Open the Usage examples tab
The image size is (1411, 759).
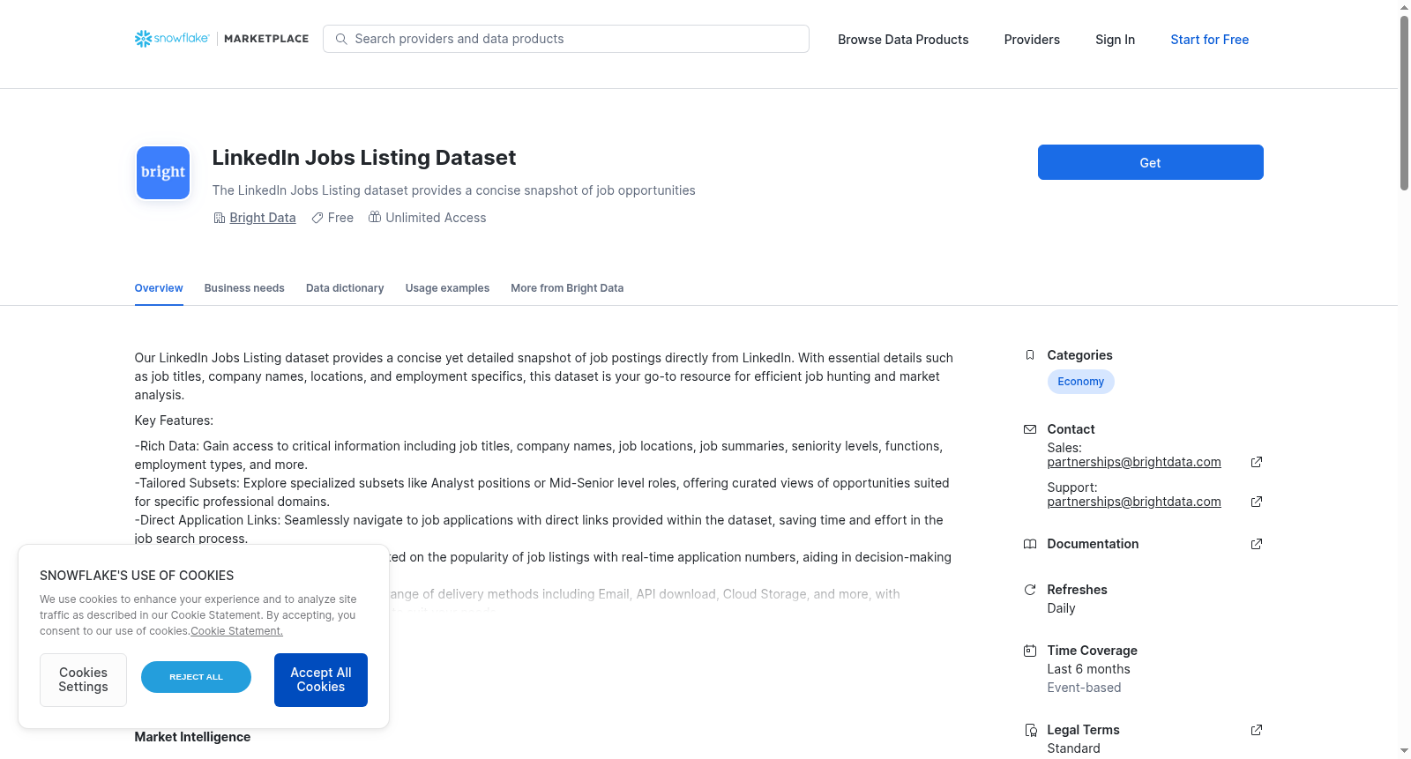[447, 288]
